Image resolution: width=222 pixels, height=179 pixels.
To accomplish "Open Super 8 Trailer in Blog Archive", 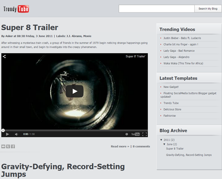I will 175,149.
